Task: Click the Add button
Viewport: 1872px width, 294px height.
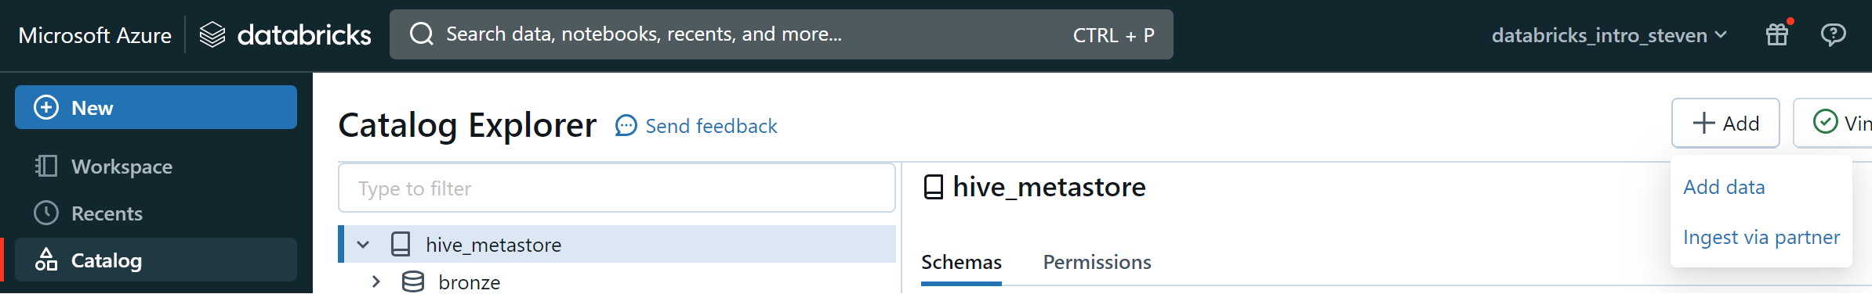Action: click(1725, 123)
